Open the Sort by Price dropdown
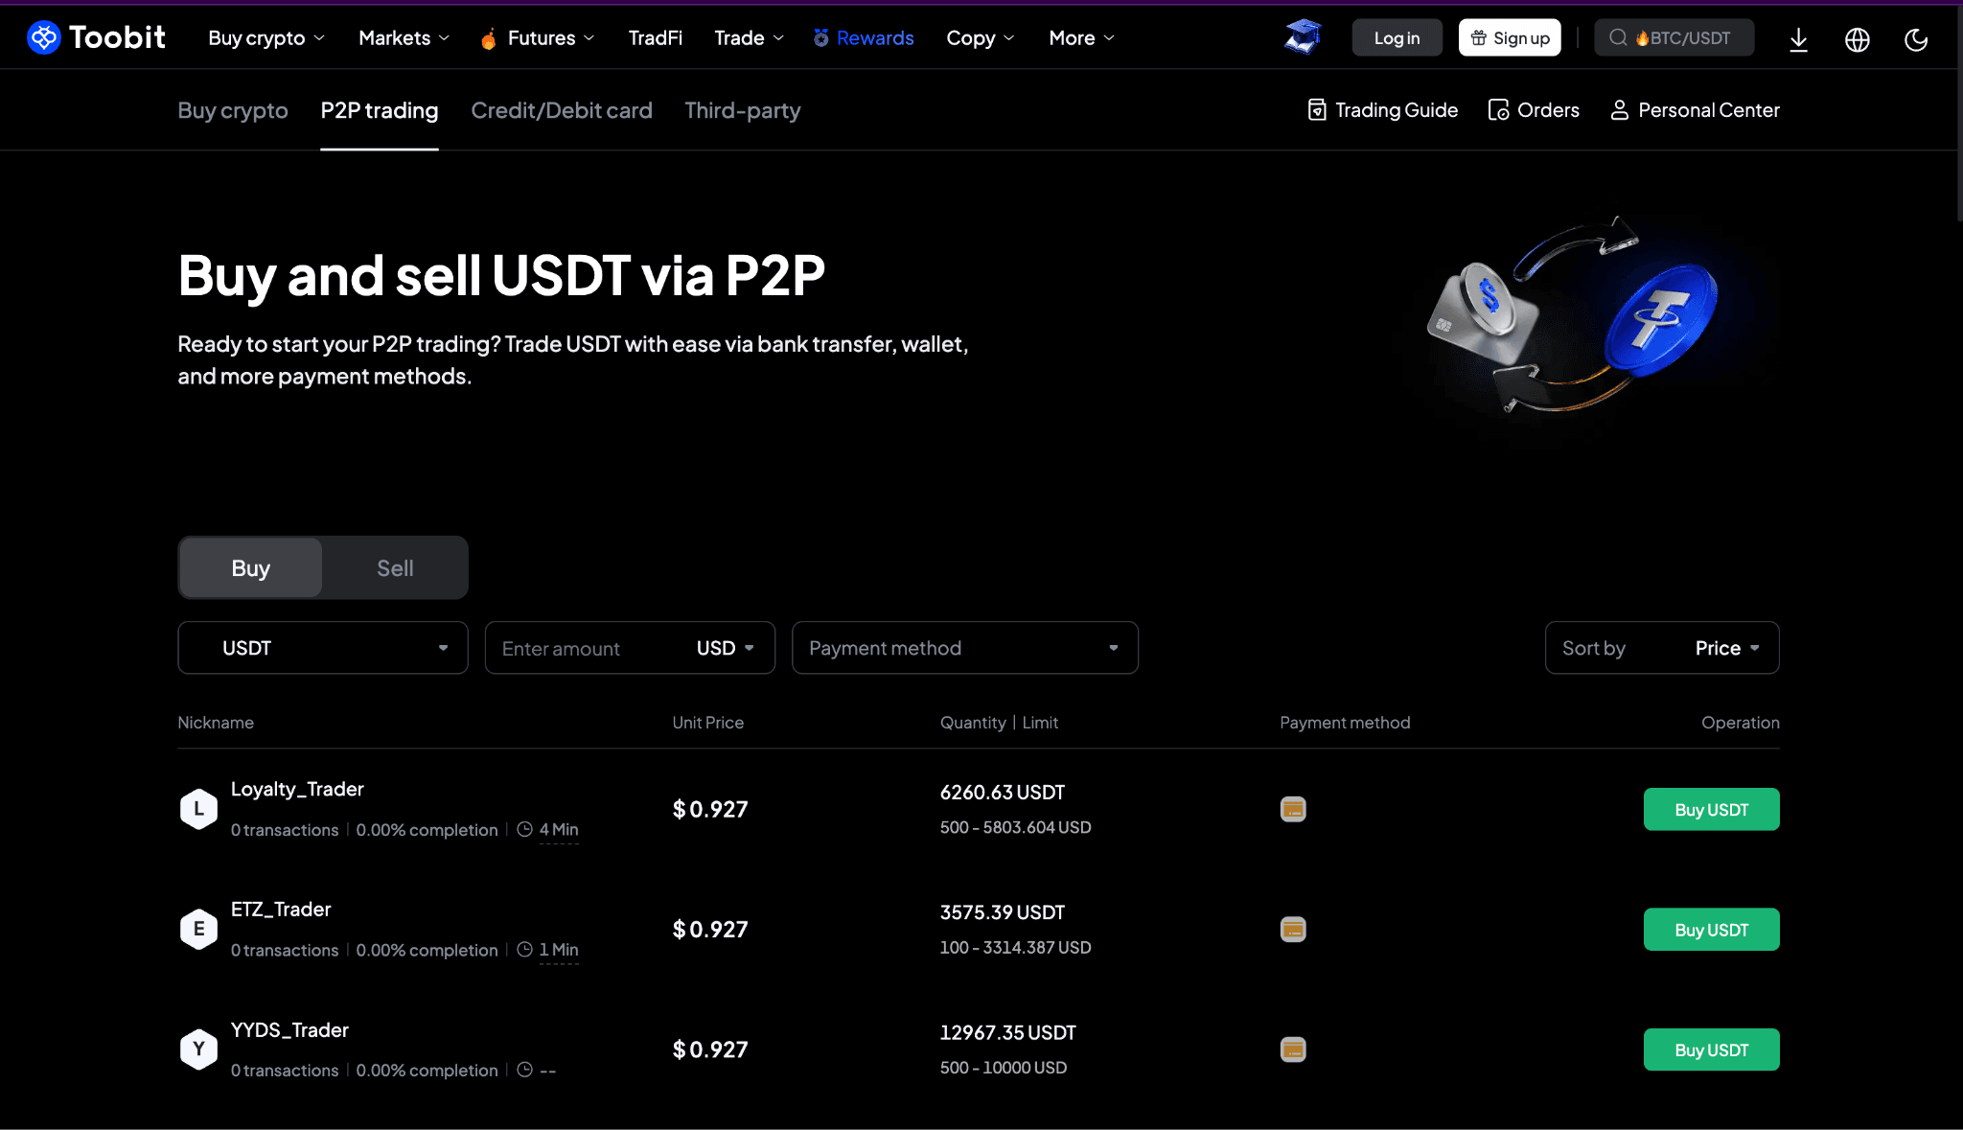This screenshot has height=1130, width=1963. coord(1662,648)
